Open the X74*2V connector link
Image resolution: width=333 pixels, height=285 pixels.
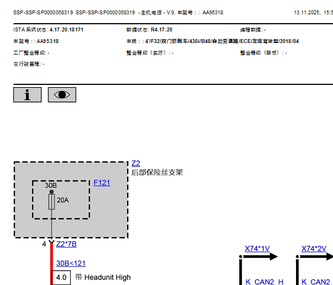click(x=314, y=249)
